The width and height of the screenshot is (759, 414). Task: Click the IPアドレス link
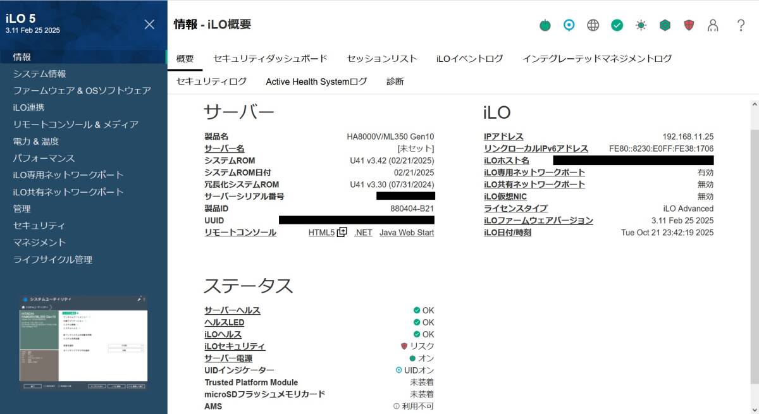tap(503, 137)
